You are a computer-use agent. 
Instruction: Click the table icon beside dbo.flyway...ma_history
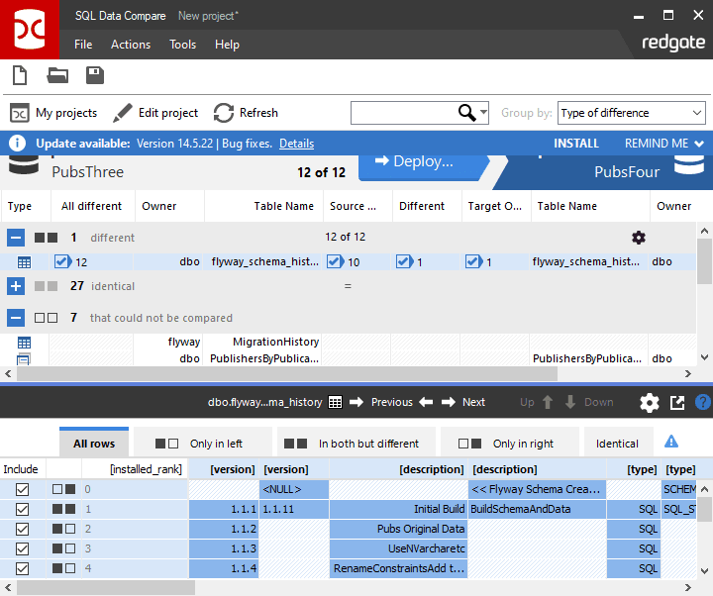(335, 402)
